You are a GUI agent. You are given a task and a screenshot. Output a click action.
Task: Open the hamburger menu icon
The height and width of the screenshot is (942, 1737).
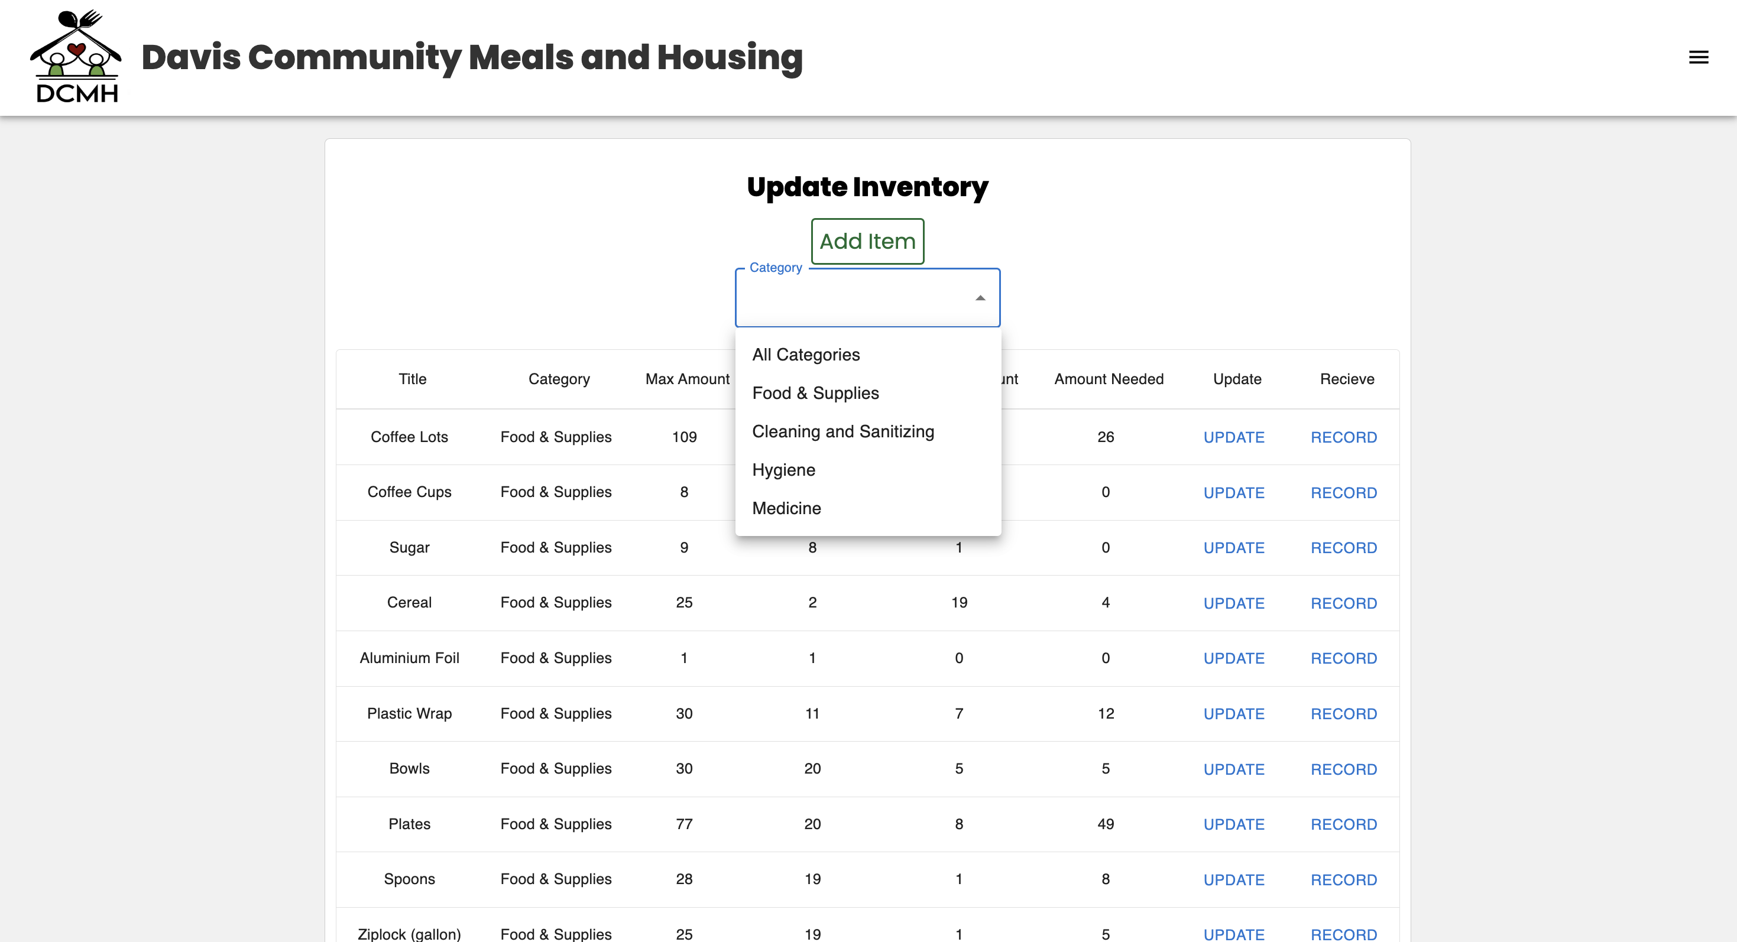[x=1698, y=57]
